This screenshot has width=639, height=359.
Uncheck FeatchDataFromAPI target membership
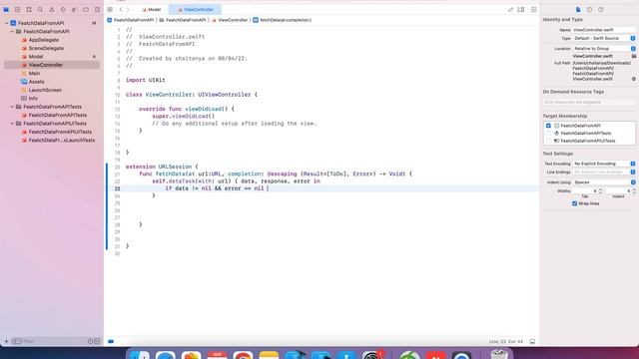[548, 126]
